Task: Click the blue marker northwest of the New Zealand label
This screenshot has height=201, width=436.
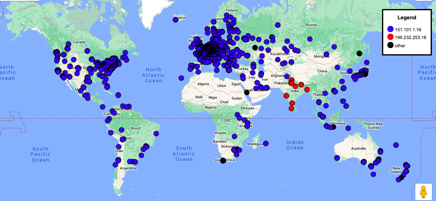Action: click(396, 145)
